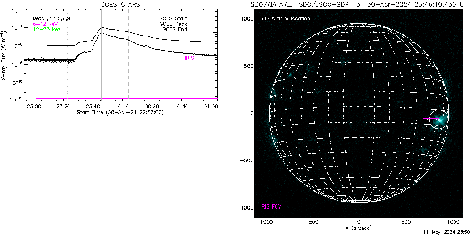Screen dimensions: 472x236
Task: Click the 500 label on solar Y axis
Action: pos(248,66)
